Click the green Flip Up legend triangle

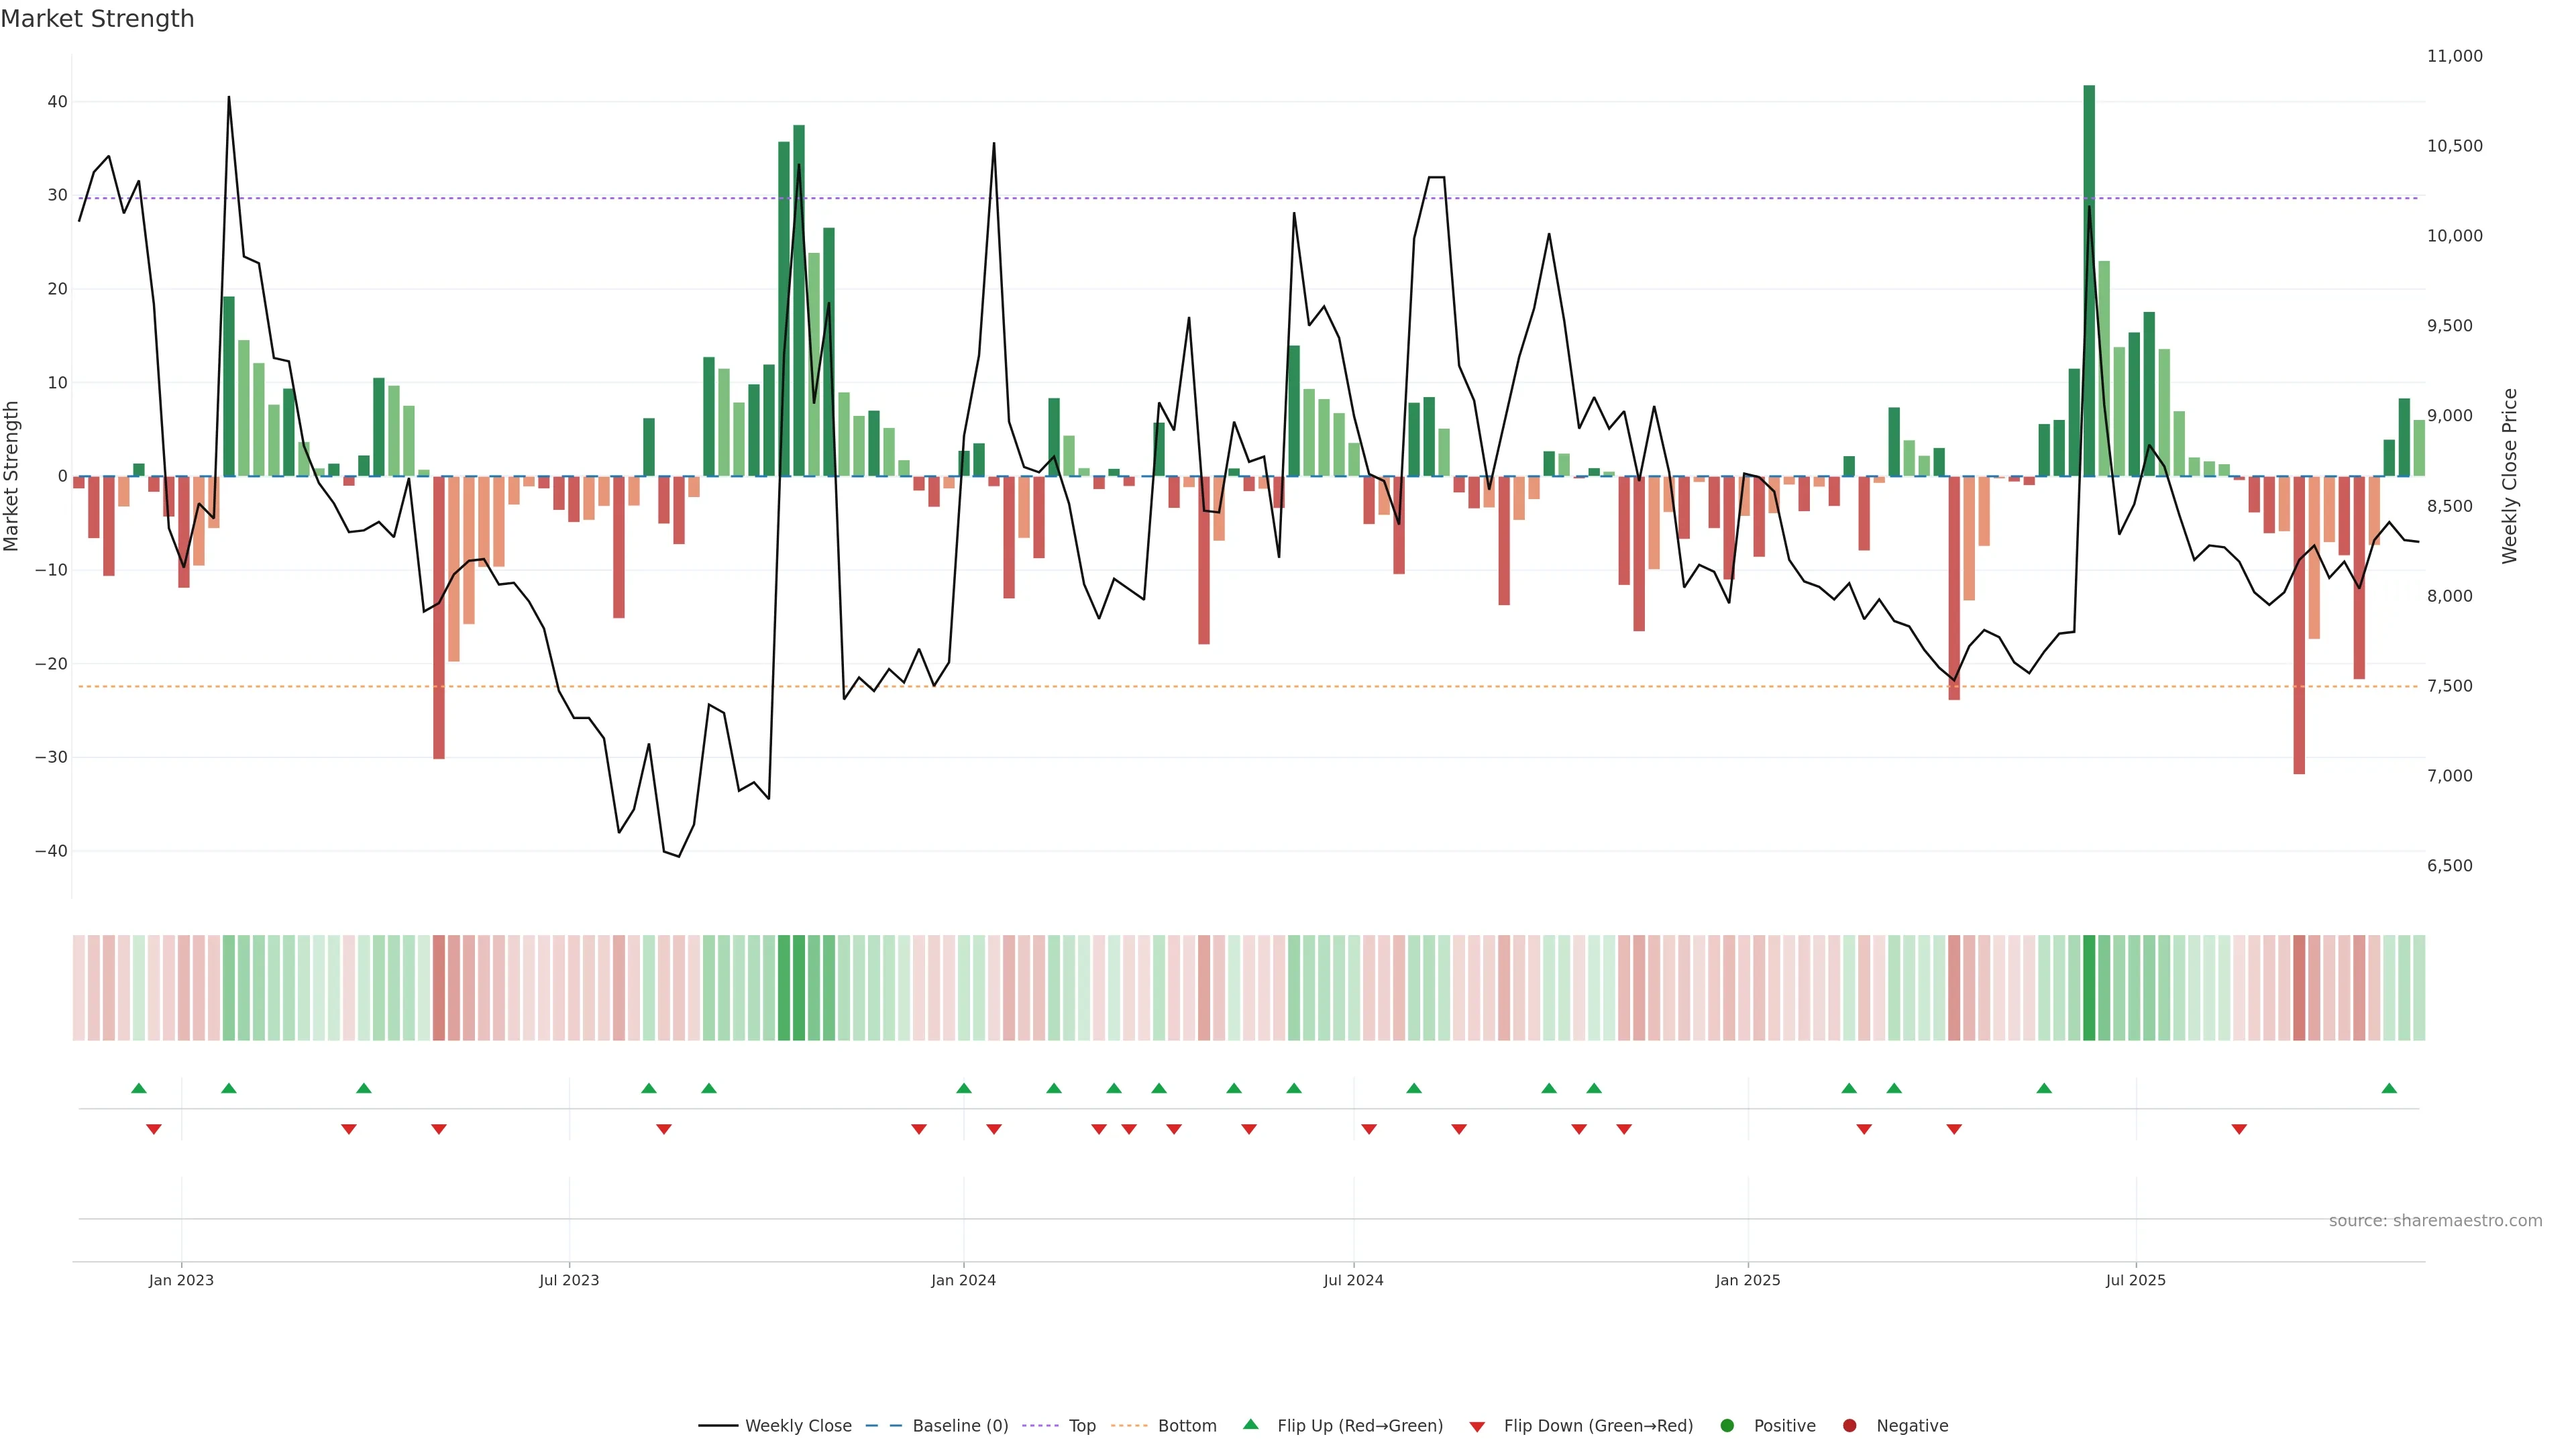[x=1250, y=1425]
